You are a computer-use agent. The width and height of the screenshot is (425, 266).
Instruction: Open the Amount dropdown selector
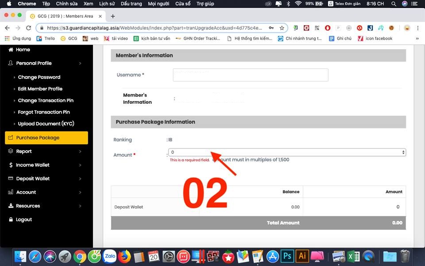point(286,152)
